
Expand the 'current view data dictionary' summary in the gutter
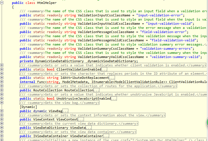[x=2, y=124]
